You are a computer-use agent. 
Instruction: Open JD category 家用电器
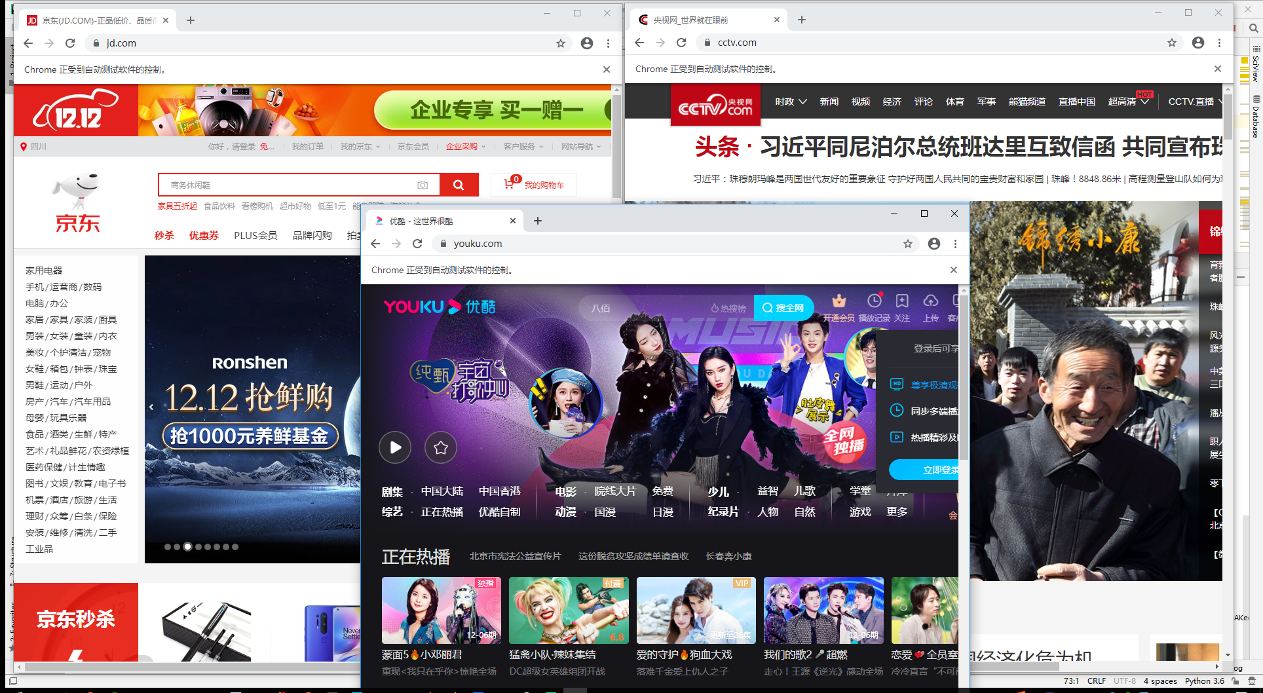click(x=44, y=271)
